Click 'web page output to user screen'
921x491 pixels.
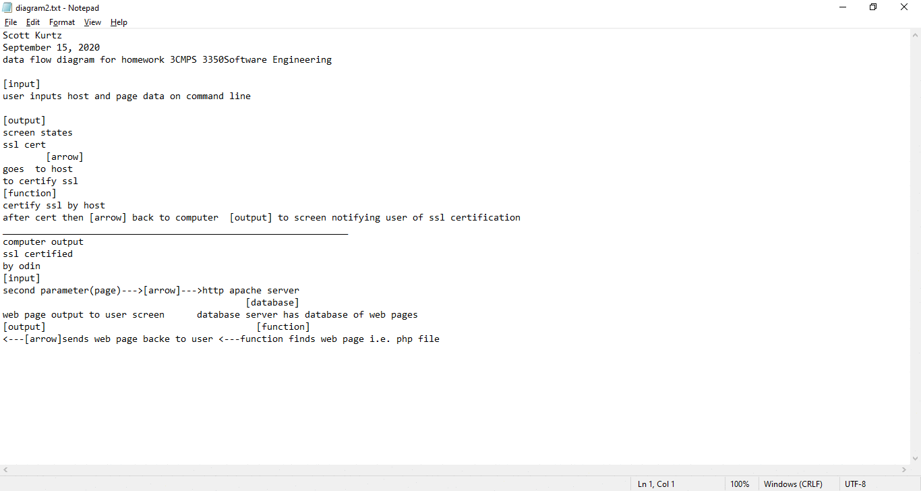[84, 315]
